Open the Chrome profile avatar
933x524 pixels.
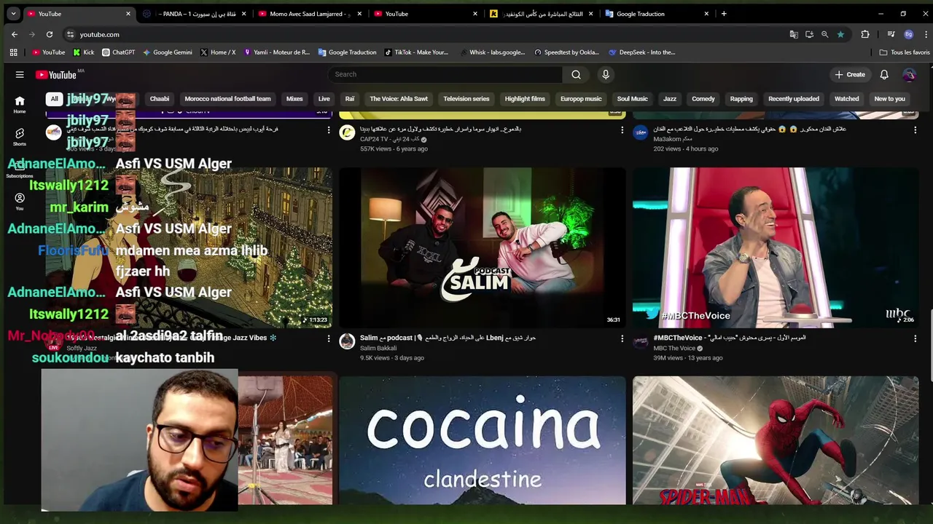pyautogui.click(x=908, y=34)
